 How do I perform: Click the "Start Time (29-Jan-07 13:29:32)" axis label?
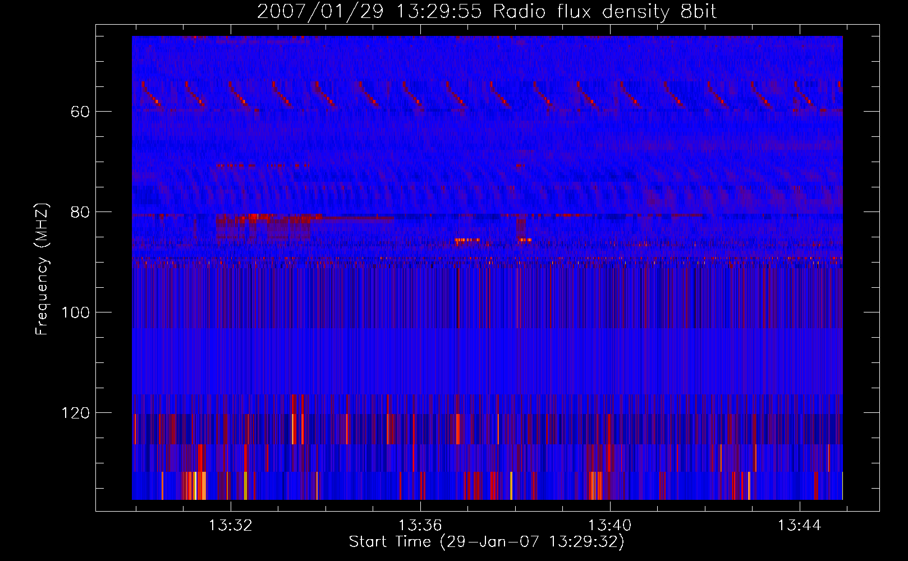(x=487, y=542)
